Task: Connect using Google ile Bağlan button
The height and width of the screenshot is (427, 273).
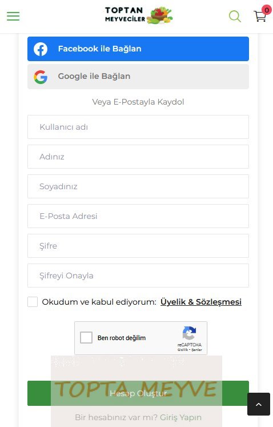Action: (138, 77)
